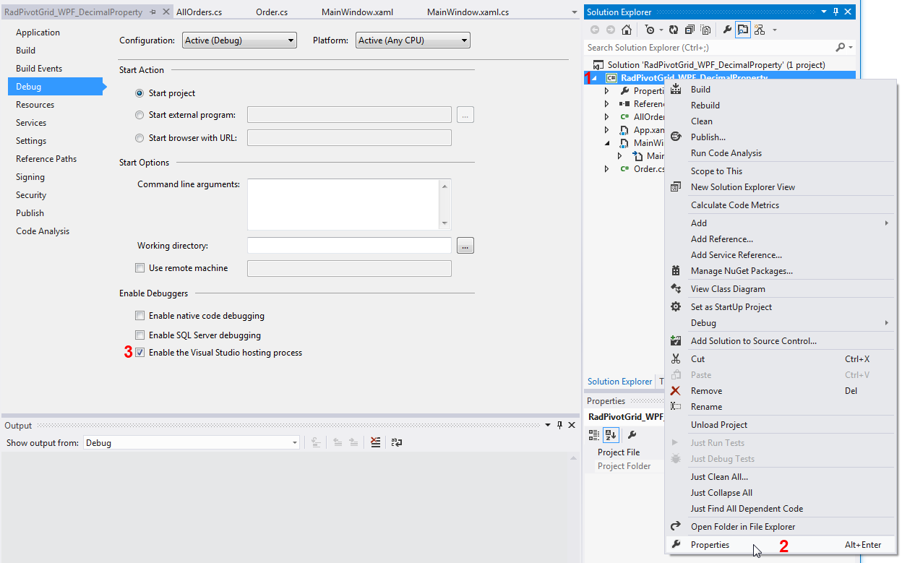The height and width of the screenshot is (563, 902).
Task: Click the wrench Properties icon in Solution Explorer toolbar
Action: (727, 30)
